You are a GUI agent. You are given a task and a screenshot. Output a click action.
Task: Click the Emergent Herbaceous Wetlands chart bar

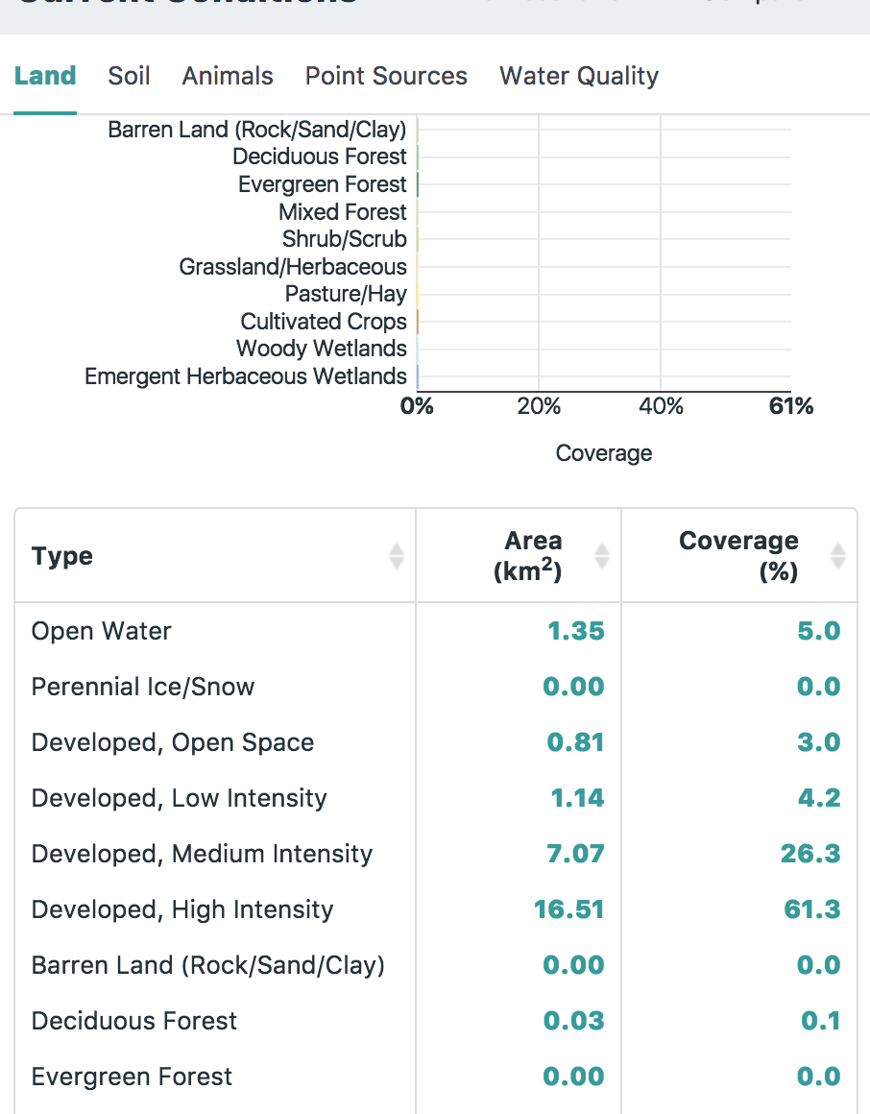tap(417, 375)
